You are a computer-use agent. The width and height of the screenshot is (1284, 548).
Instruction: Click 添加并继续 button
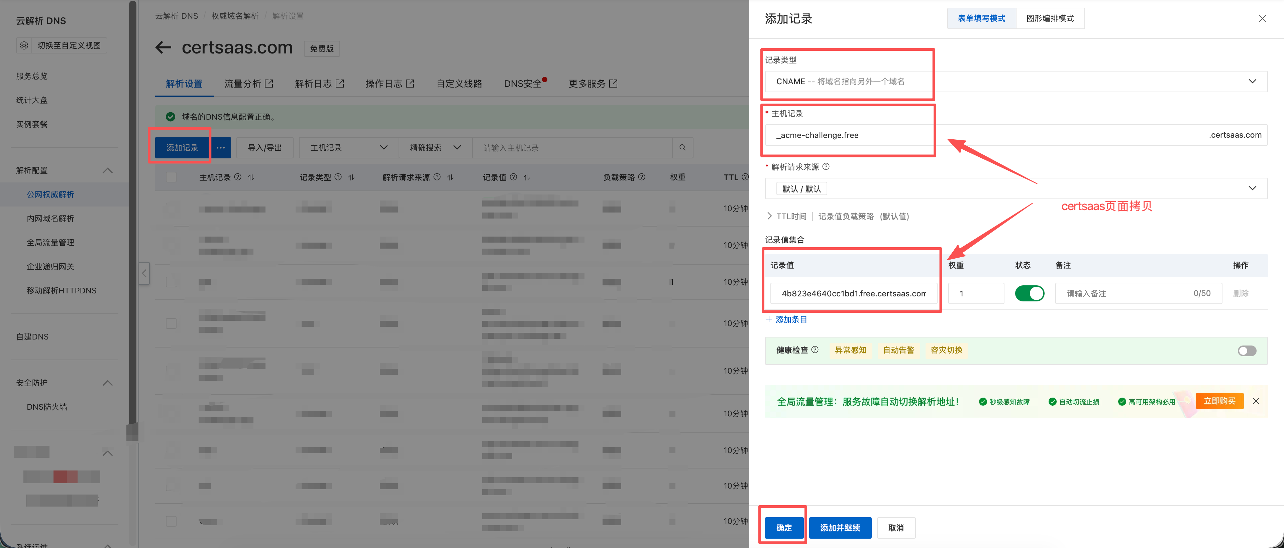pyautogui.click(x=840, y=528)
